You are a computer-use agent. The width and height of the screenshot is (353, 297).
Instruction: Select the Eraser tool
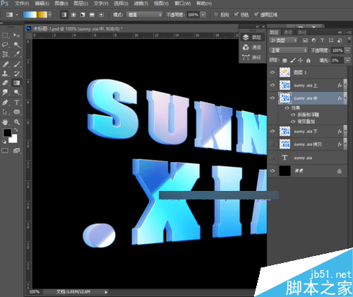click(x=5, y=83)
